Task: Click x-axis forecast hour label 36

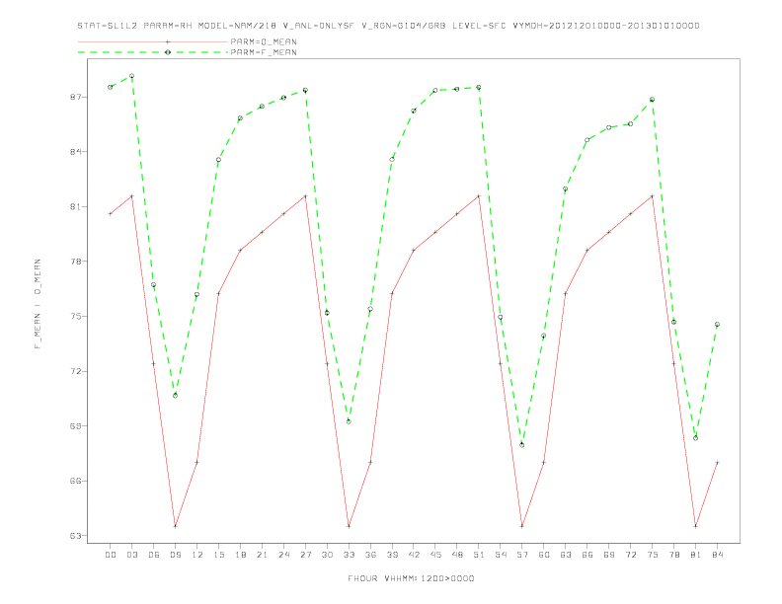Action: pos(370,555)
